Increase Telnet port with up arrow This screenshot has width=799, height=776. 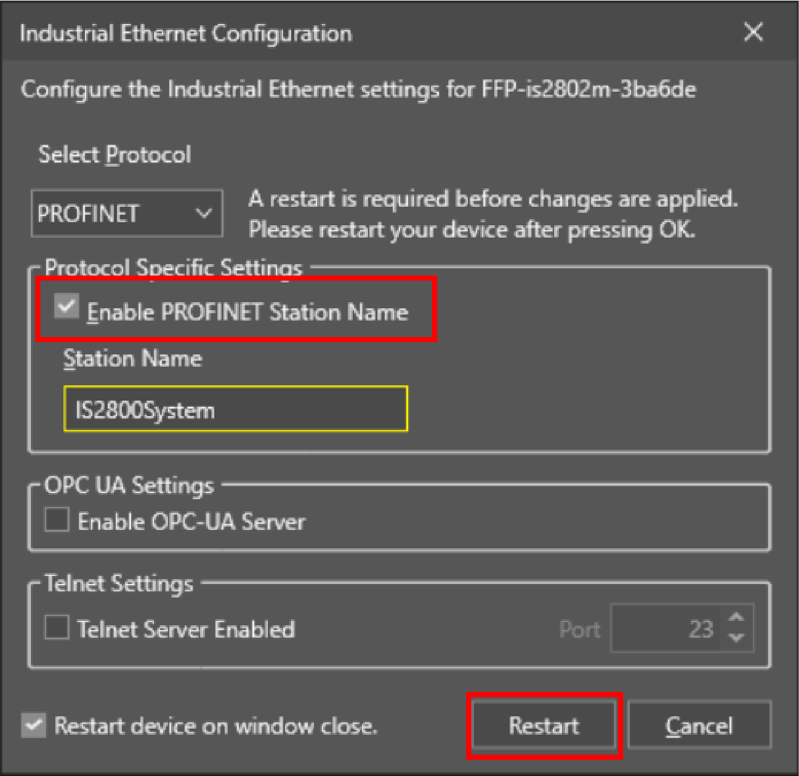pos(736,617)
